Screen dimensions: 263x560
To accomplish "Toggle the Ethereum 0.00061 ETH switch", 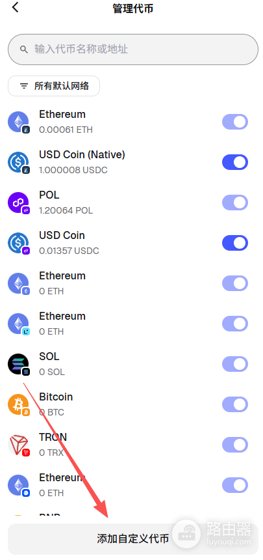I will point(235,122).
